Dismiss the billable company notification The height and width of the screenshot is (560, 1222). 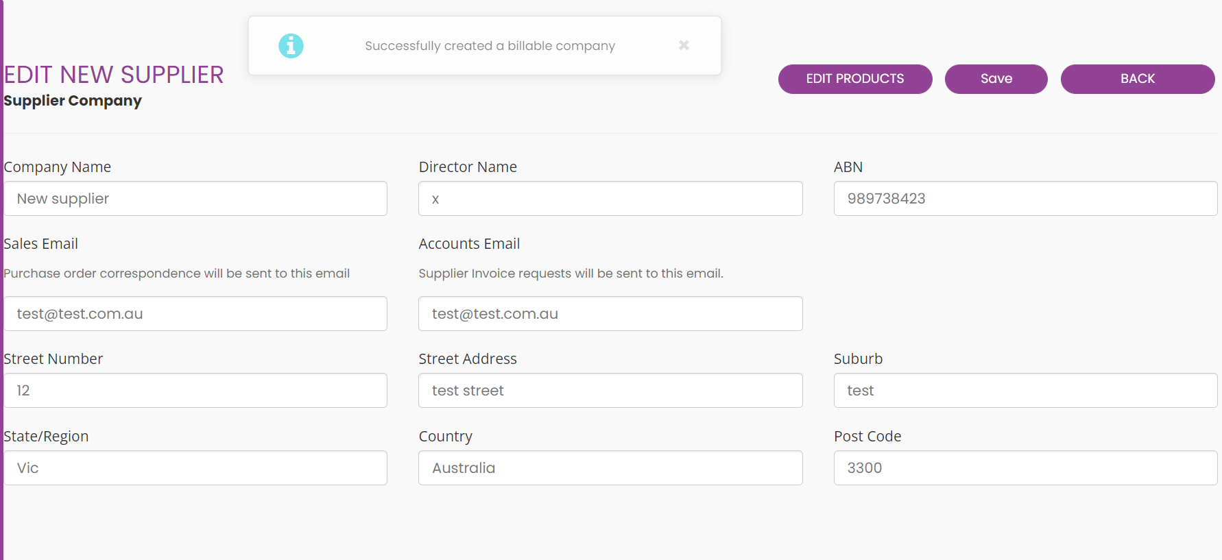coord(684,45)
